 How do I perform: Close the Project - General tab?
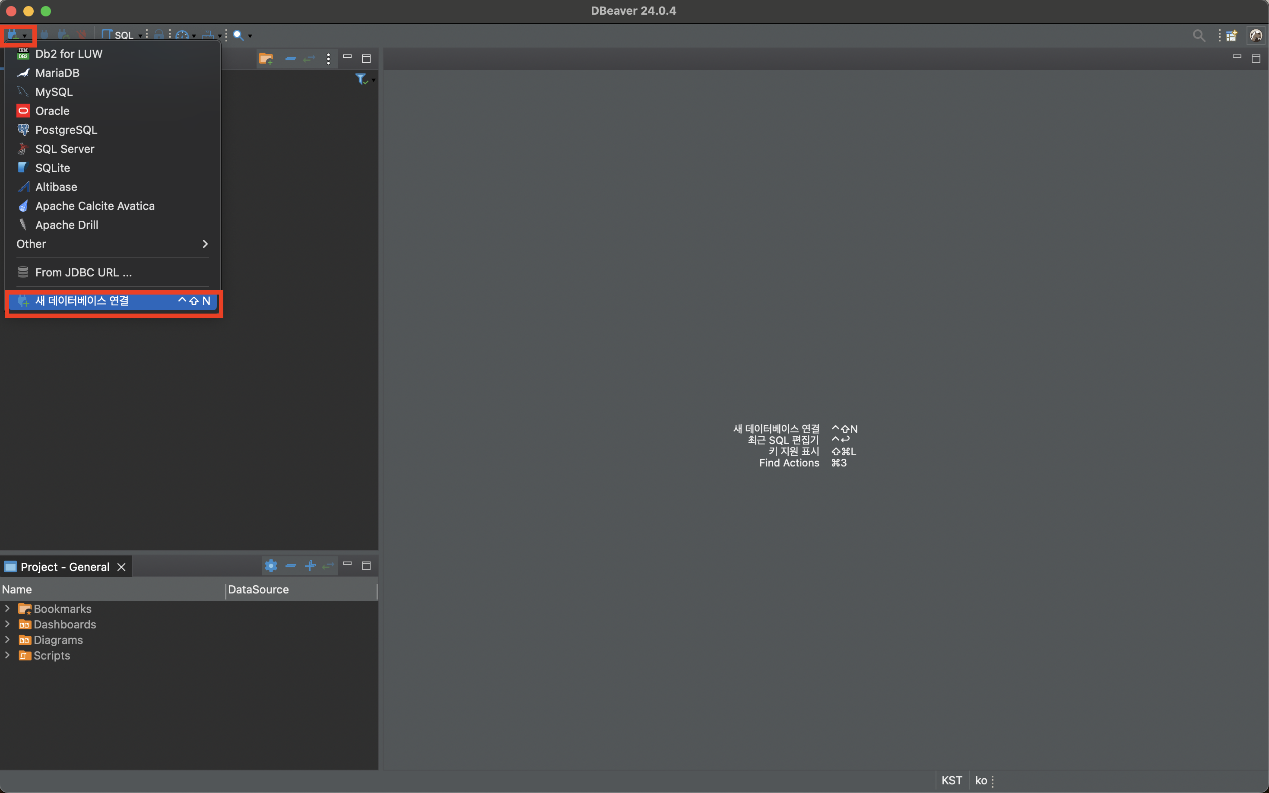(x=122, y=567)
